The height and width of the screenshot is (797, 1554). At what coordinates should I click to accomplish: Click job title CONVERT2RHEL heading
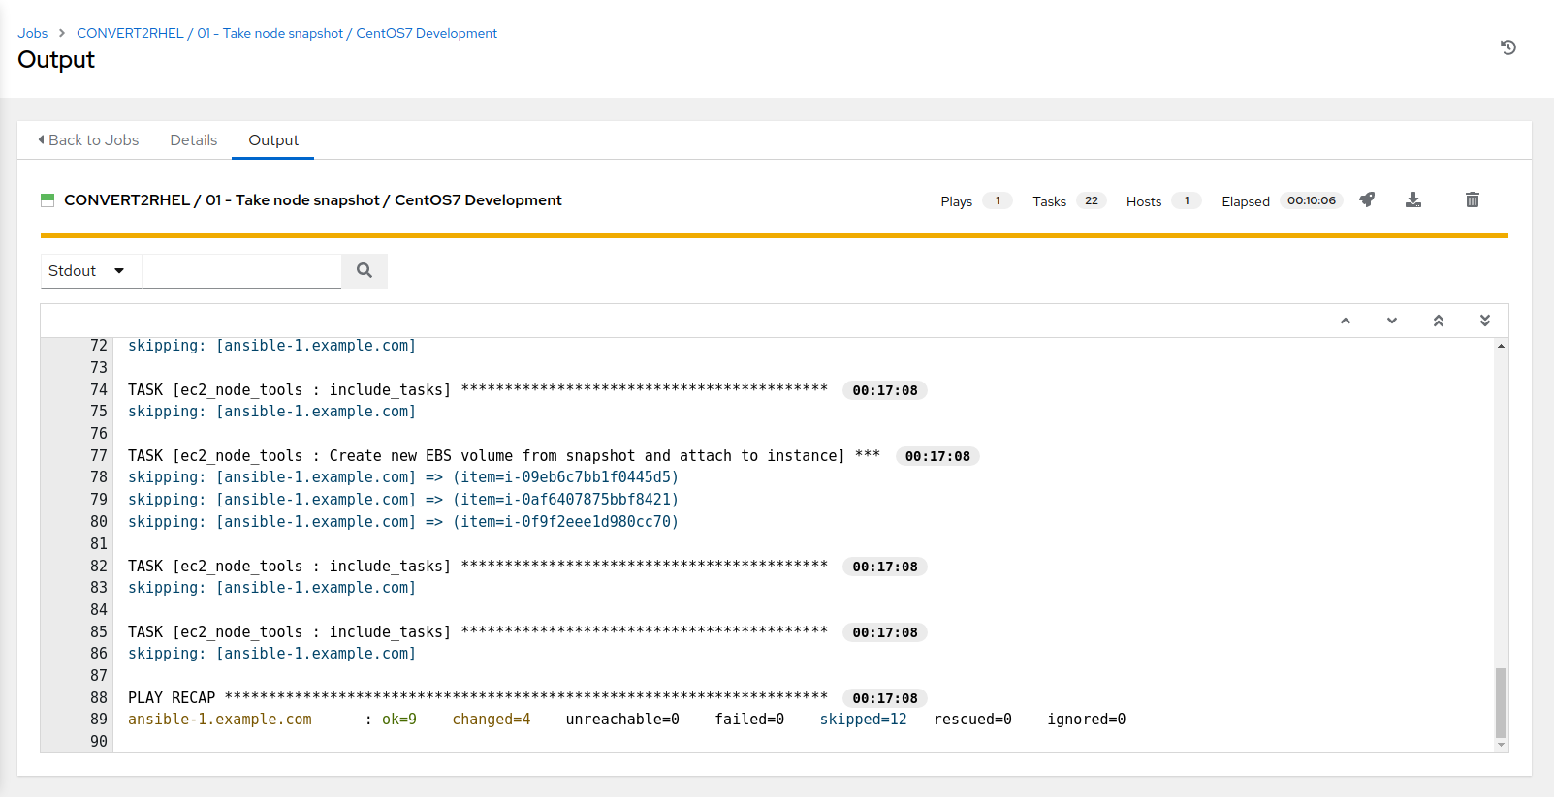pos(313,200)
